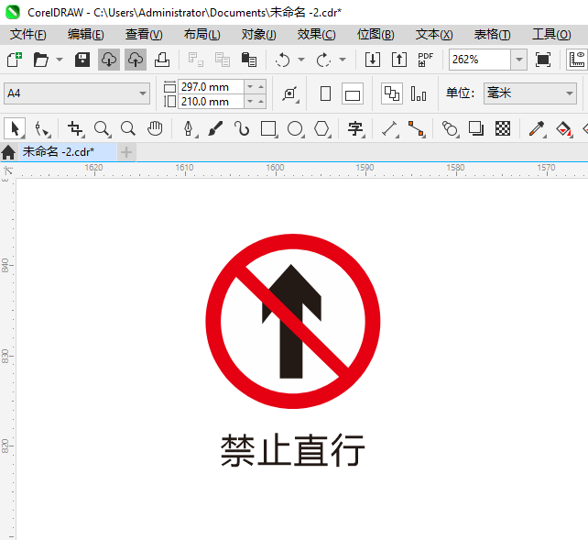Toggle the Current page layout icon
Image resolution: width=588 pixels, height=540 pixels.
point(419,94)
